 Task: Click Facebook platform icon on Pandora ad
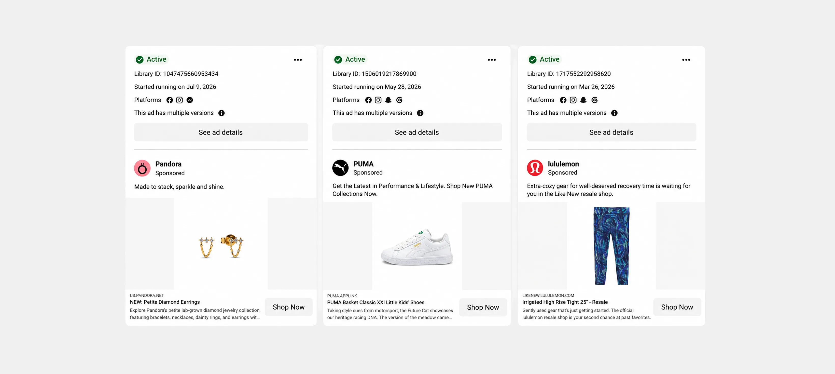170,100
